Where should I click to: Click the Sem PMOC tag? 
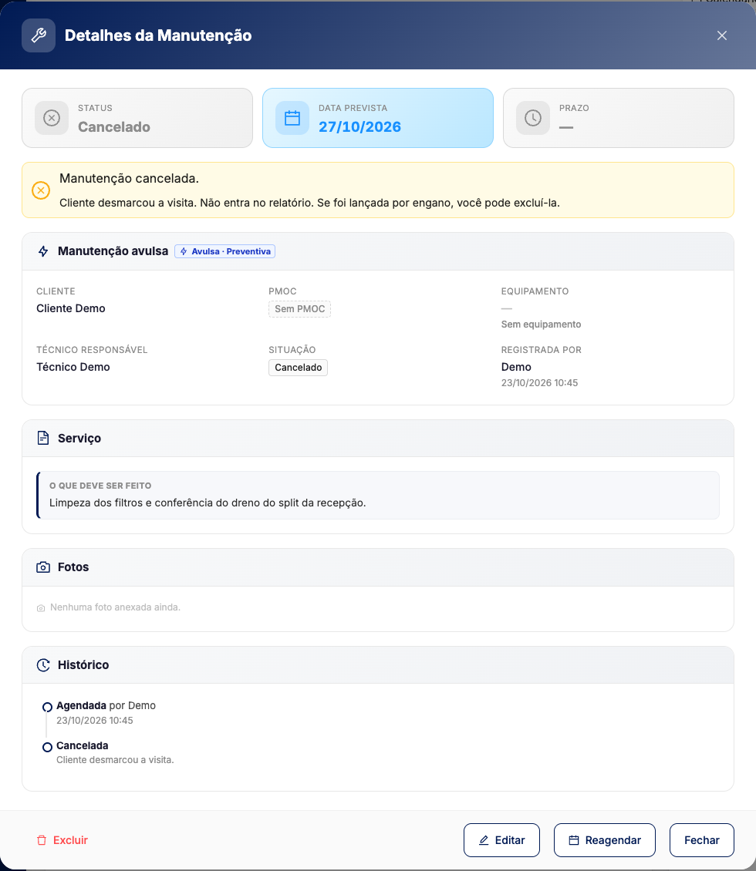pyautogui.click(x=299, y=309)
